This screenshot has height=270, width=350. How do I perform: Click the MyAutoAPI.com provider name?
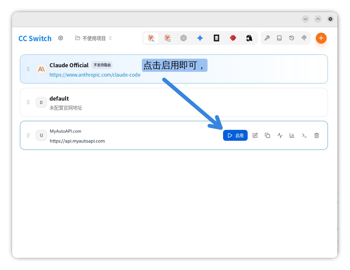[65, 131]
